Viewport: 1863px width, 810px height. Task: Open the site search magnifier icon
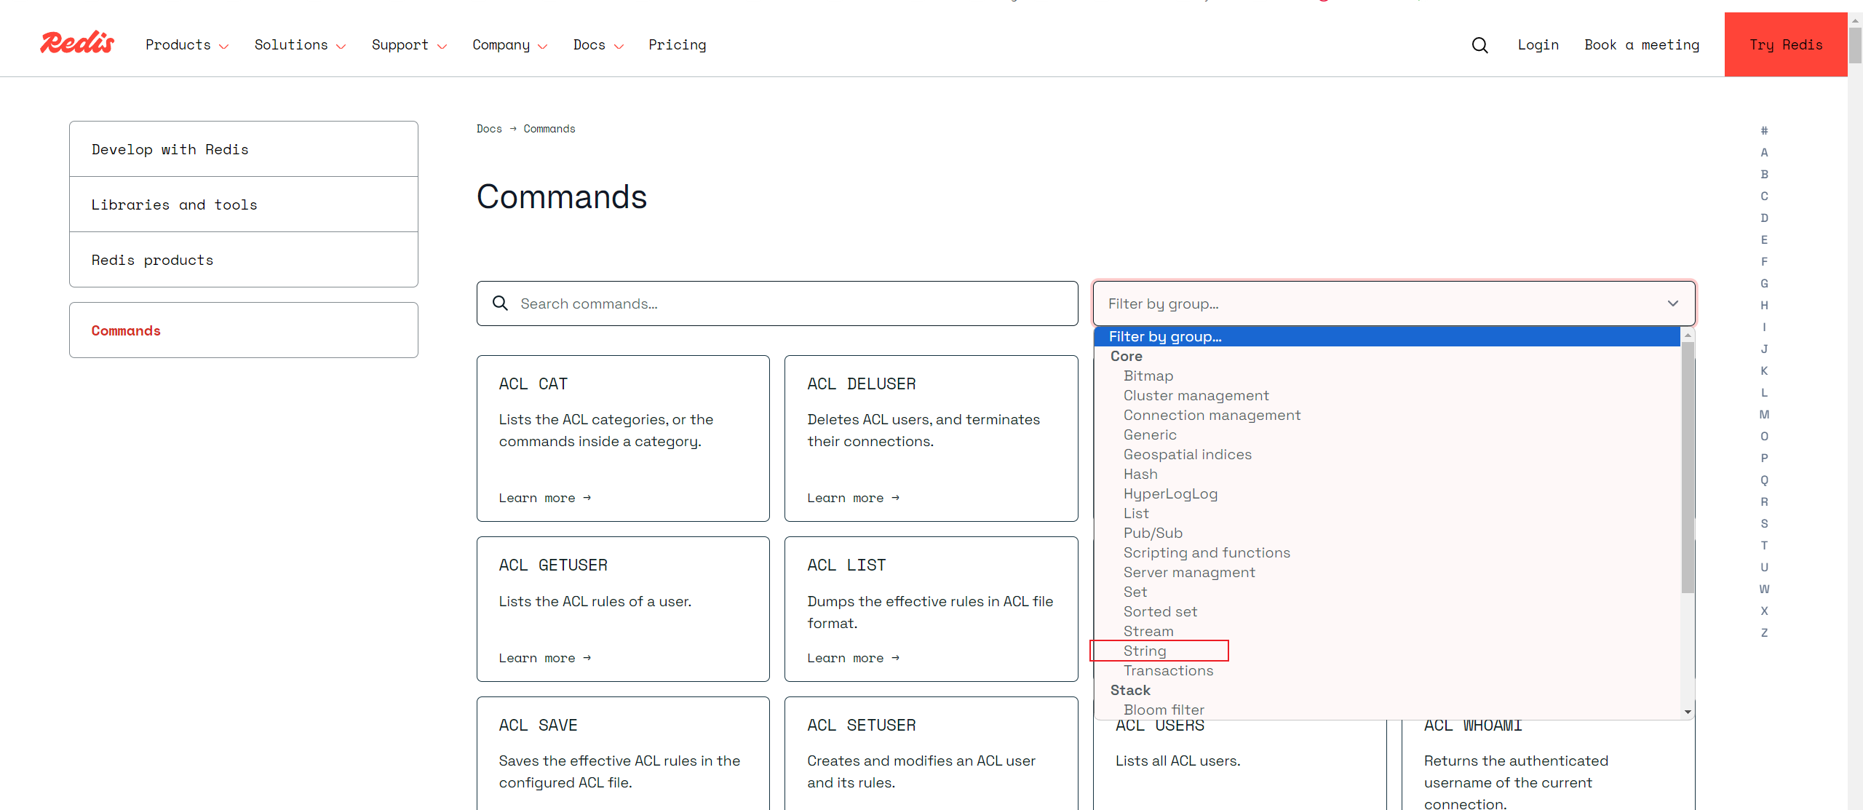point(1479,45)
